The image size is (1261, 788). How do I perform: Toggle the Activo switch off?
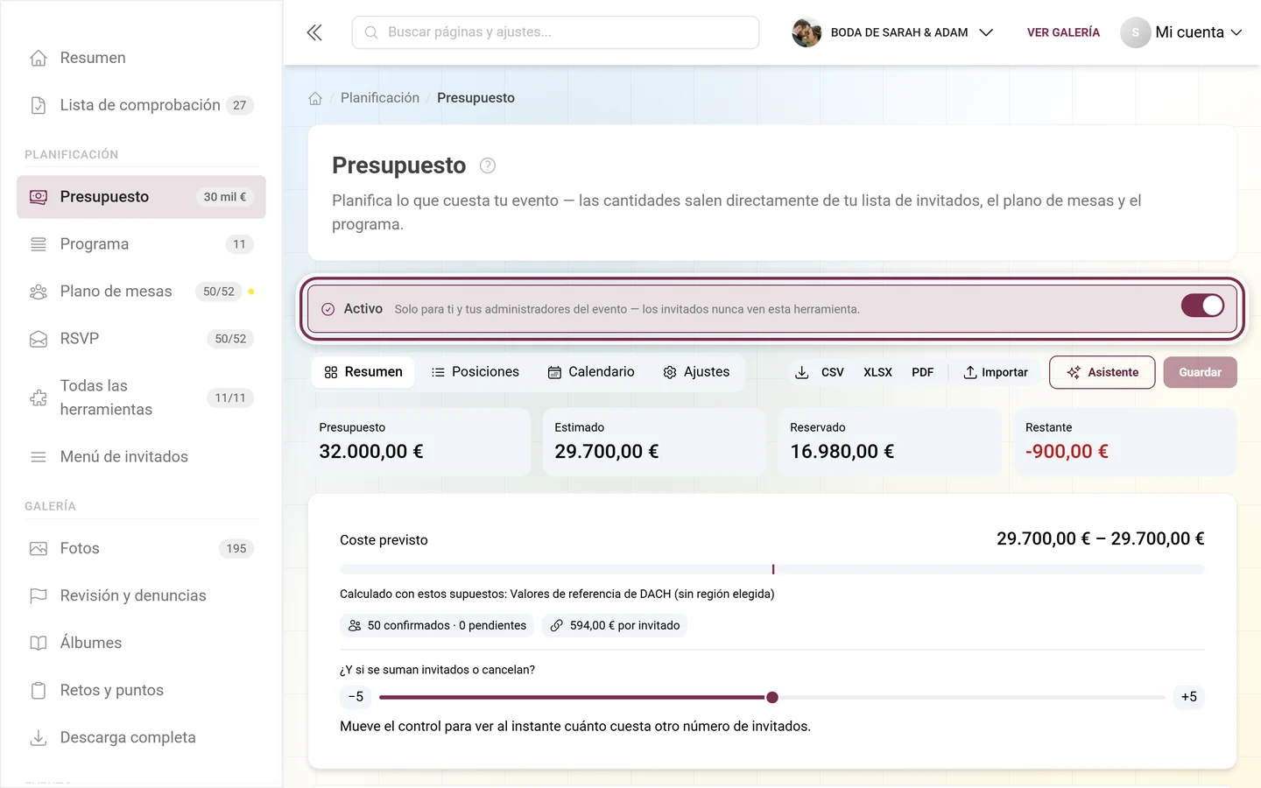(1202, 306)
